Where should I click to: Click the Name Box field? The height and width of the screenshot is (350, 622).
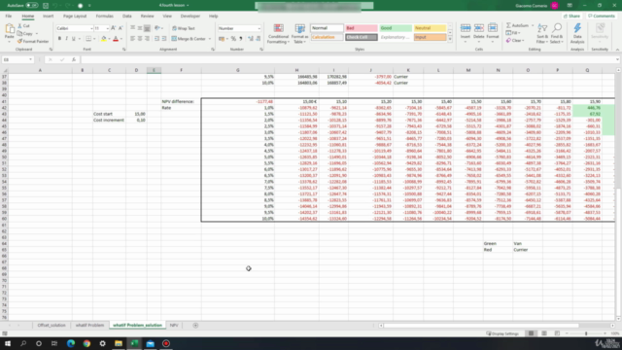[17, 59]
